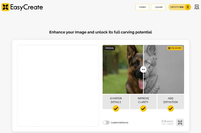Uncheck the Add Definition yellow checkmark
201x133 pixels.
[x=170, y=108]
